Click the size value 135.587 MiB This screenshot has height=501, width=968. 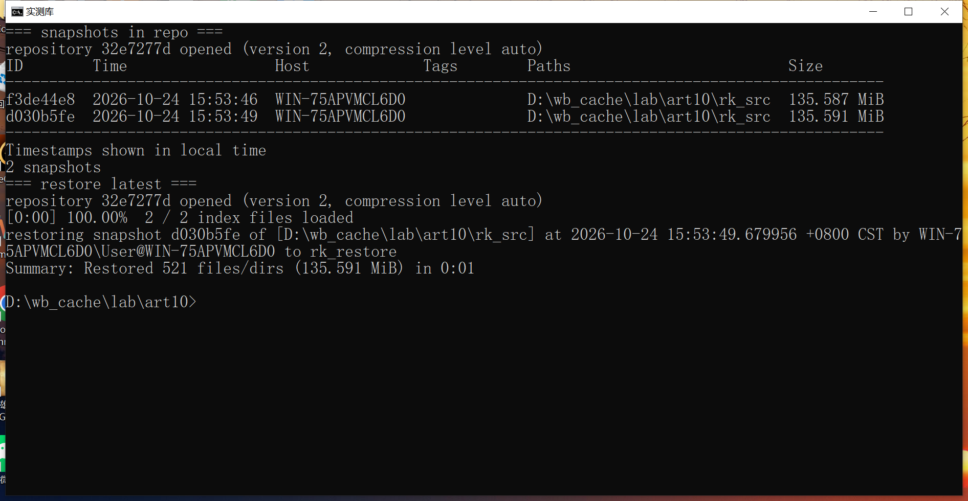pos(836,99)
